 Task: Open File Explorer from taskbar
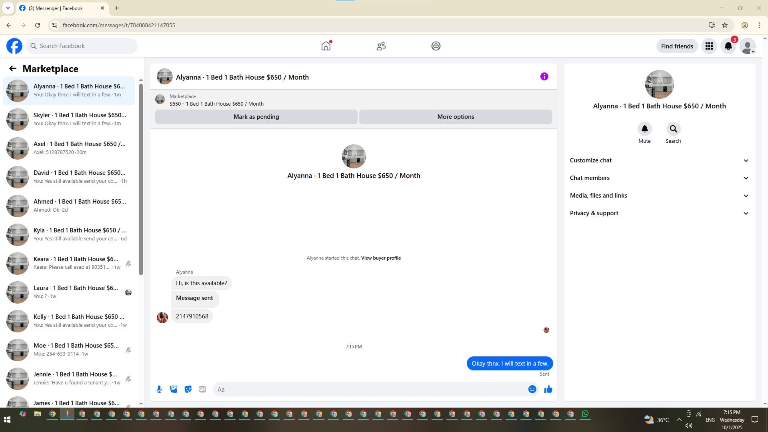coord(38,414)
